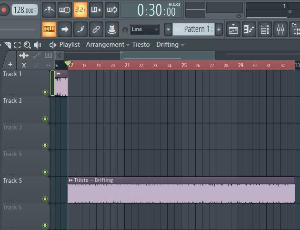Toggle overdub recording mode icon

point(96,10)
